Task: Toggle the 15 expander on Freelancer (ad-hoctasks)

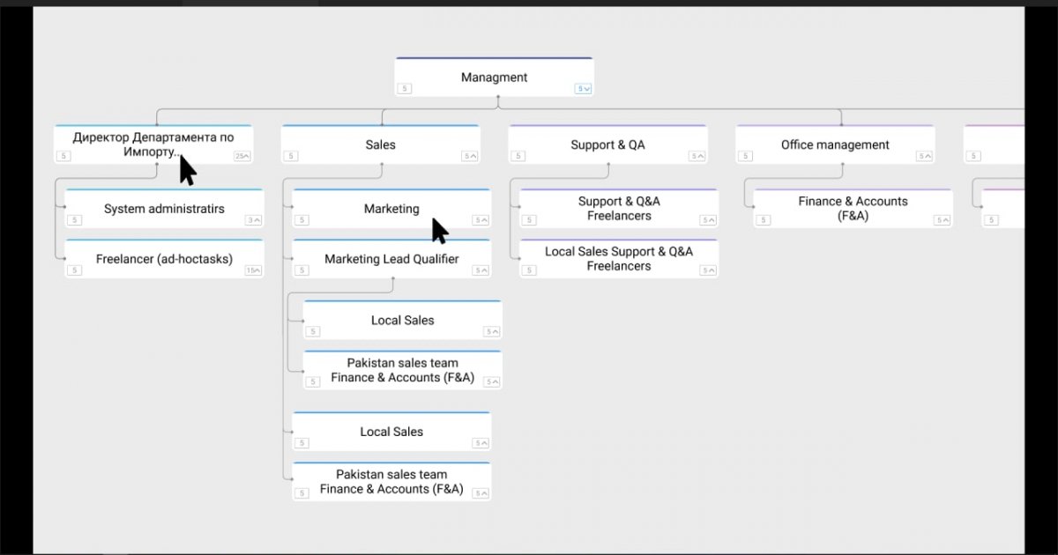Action: pos(254,270)
